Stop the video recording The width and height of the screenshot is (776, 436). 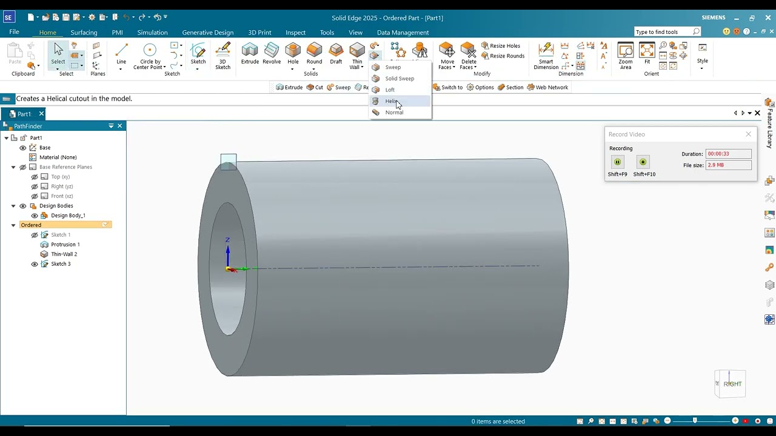(643, 162)
